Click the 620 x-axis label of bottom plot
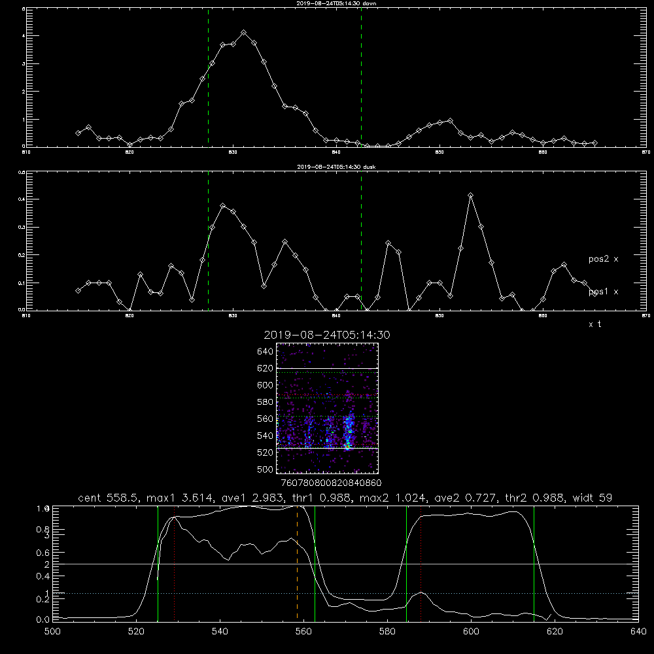The width and height of the screenshot is (654, 654). pyautogui.click(x=555, y=632)
